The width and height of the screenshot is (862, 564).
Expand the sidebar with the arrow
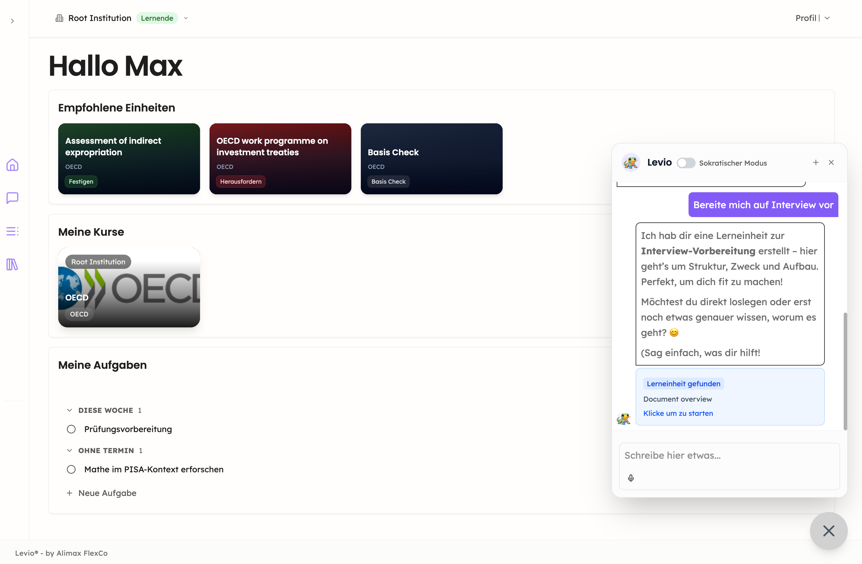click(x=12, y=21)
